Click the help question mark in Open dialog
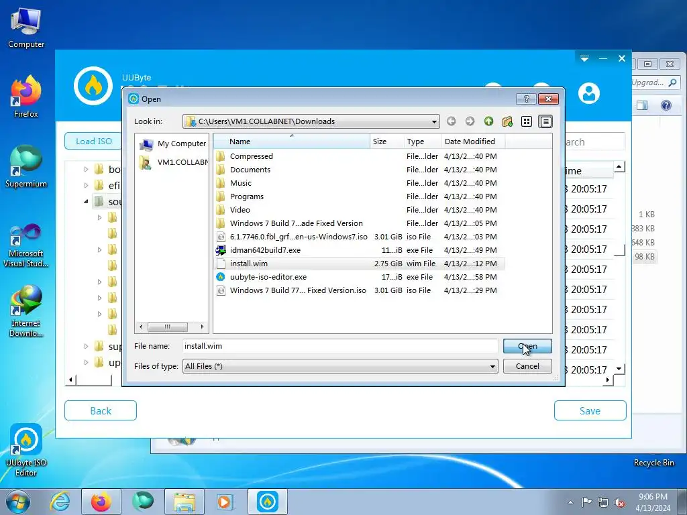This screenshot has height=515, width=687. [526, 99]
